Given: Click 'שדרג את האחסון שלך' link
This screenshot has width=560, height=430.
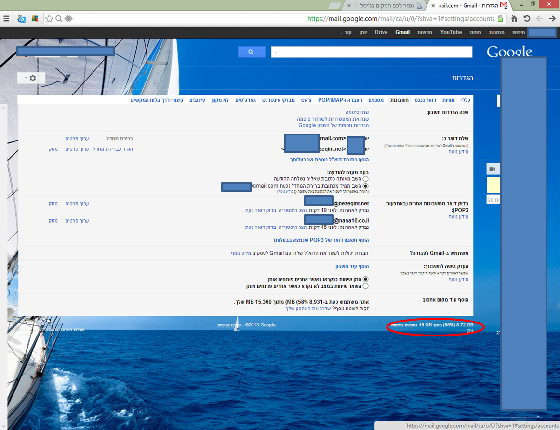Looking at the screenshot, I should point(308,308).
